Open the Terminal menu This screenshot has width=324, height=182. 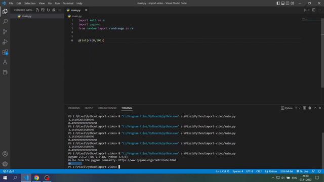pyautogui.click(x=68, y=3)
